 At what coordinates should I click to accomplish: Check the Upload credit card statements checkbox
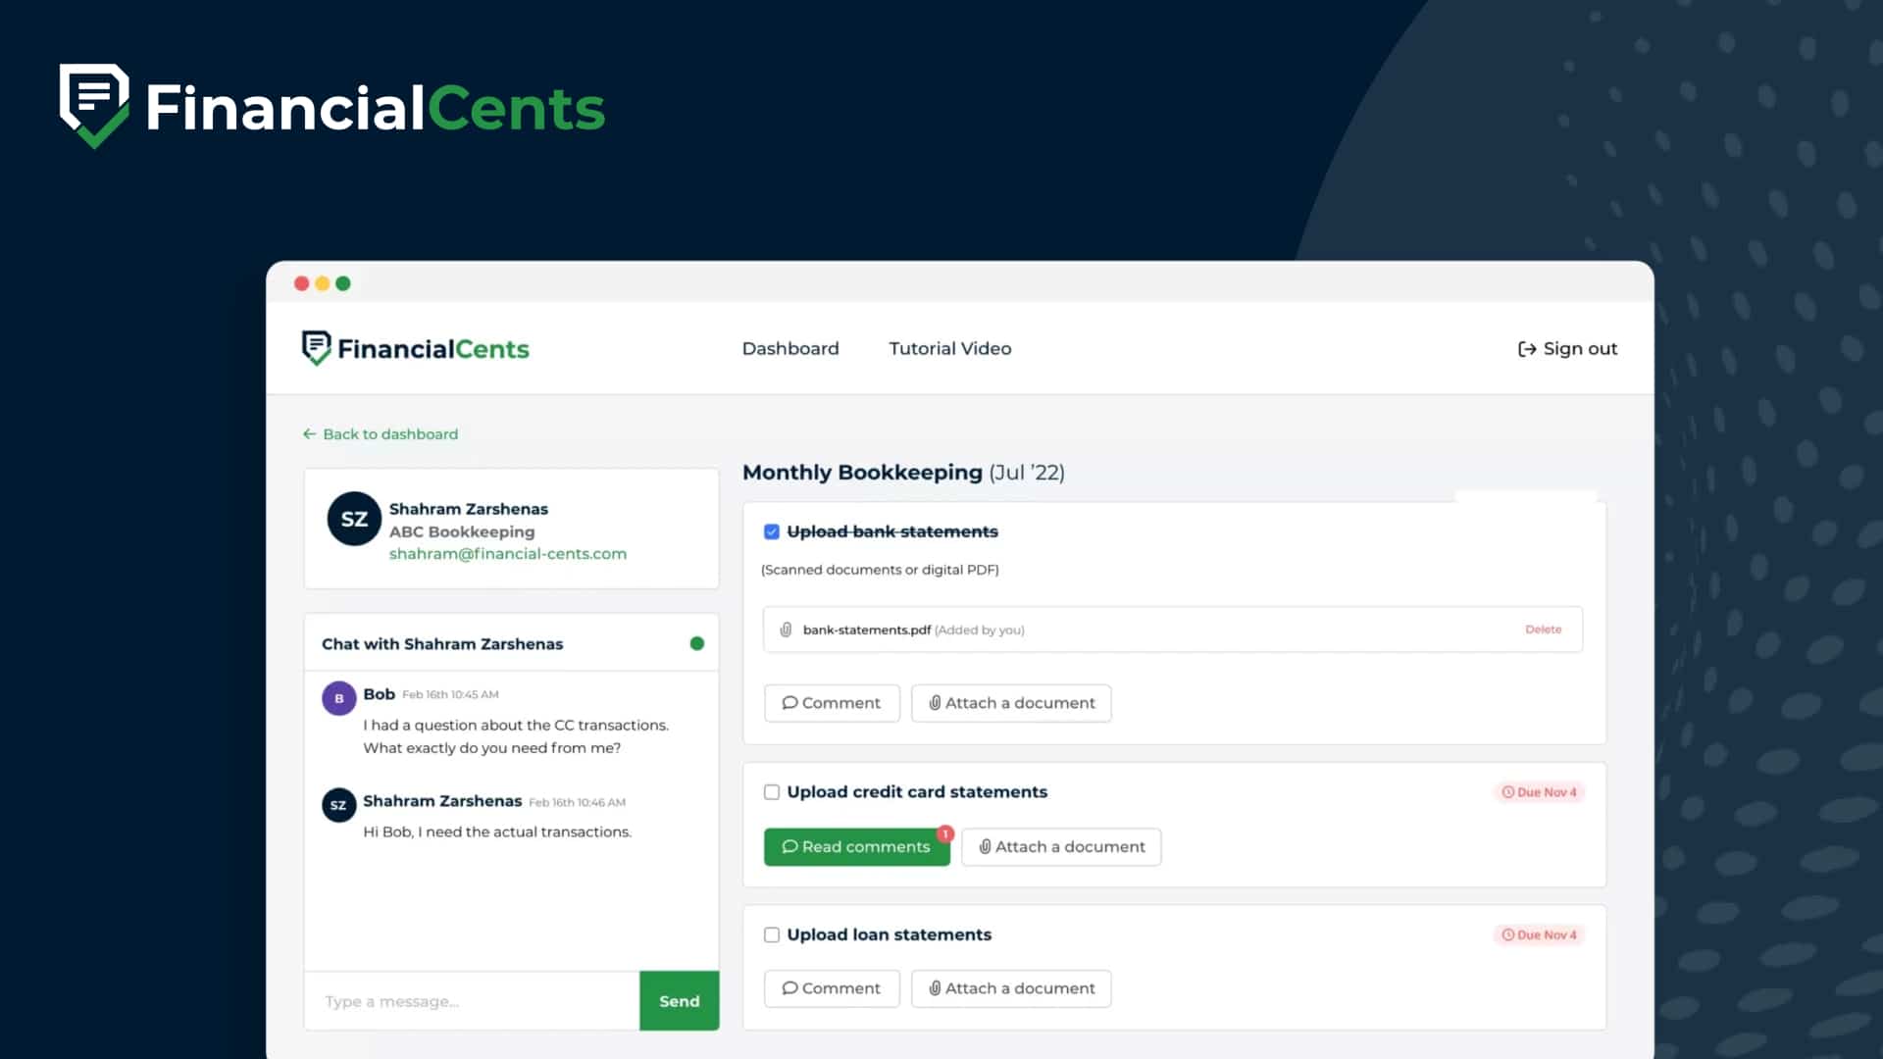(771, 791)
